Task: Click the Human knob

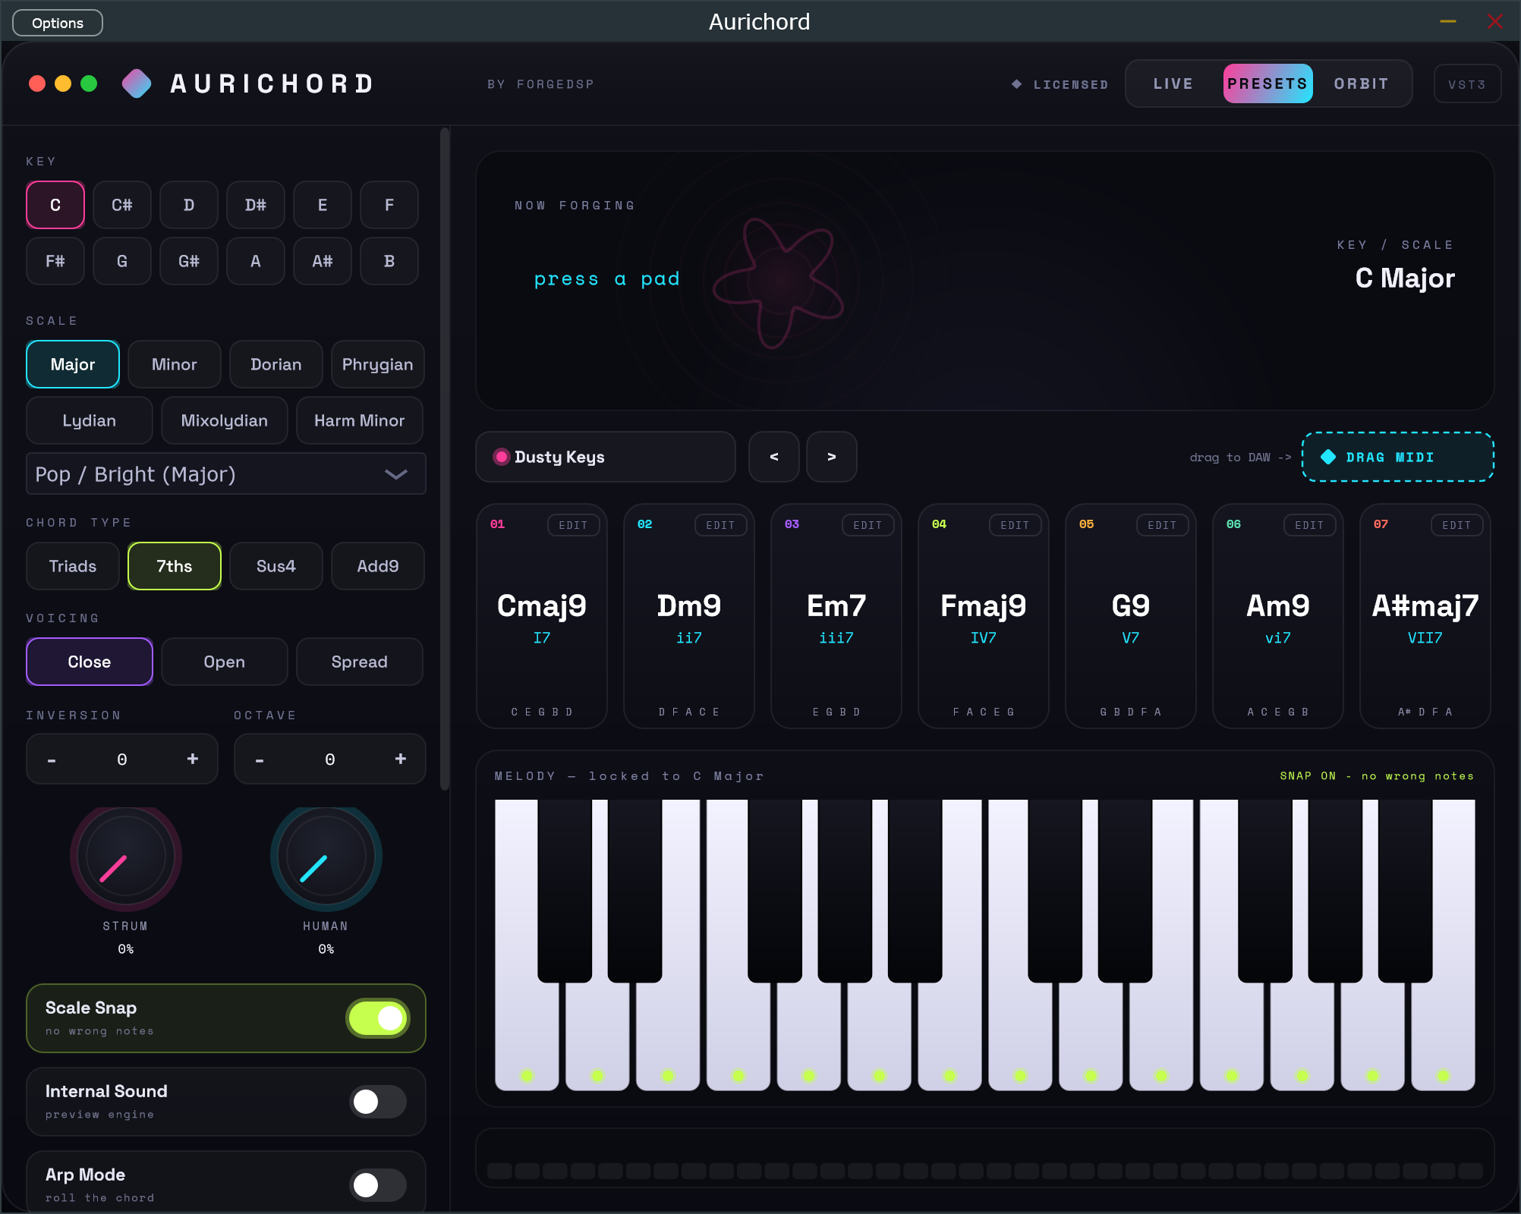Action: coord(326,857)
